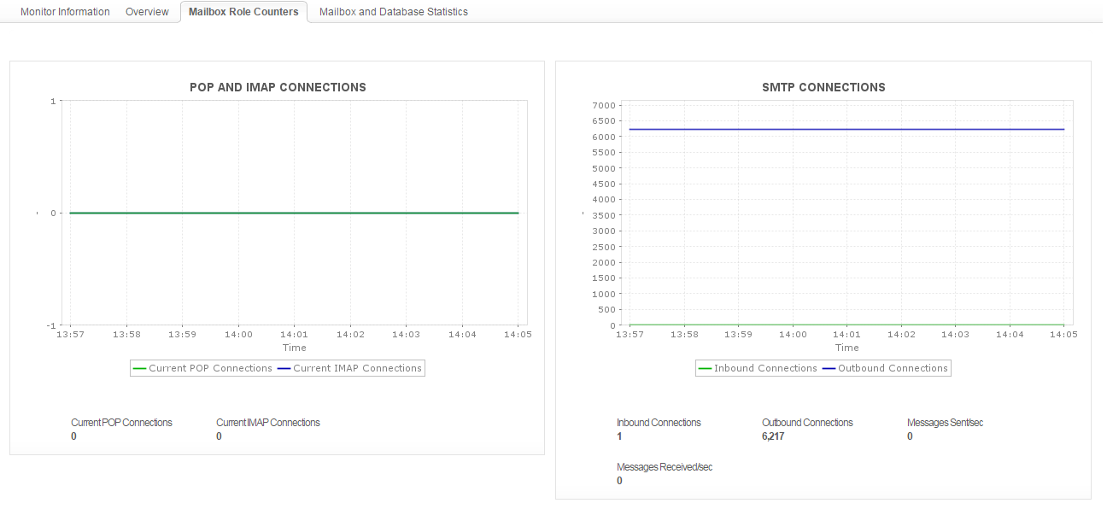This screenshot has height=509, width=1107.
Task: Open the Current POP Connections metric link
Action: tap(121, 422)
